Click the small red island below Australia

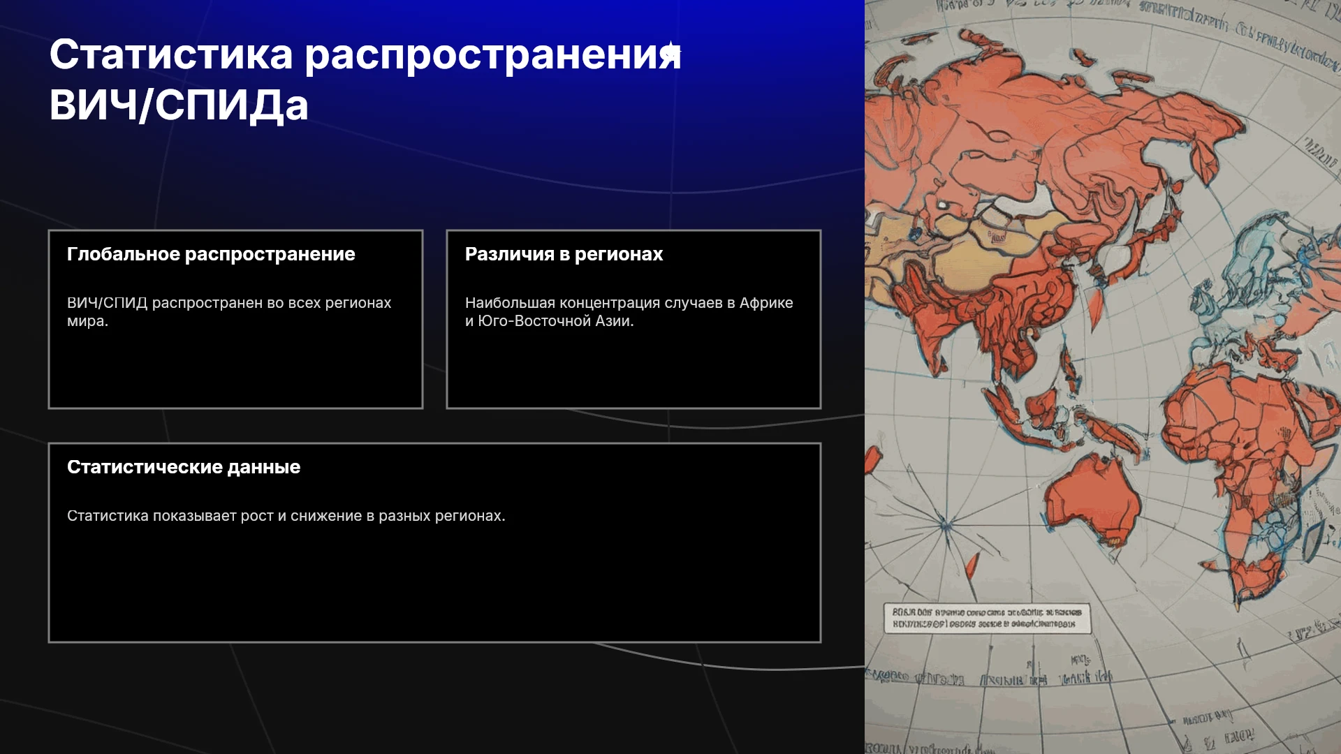coord(970,565)
